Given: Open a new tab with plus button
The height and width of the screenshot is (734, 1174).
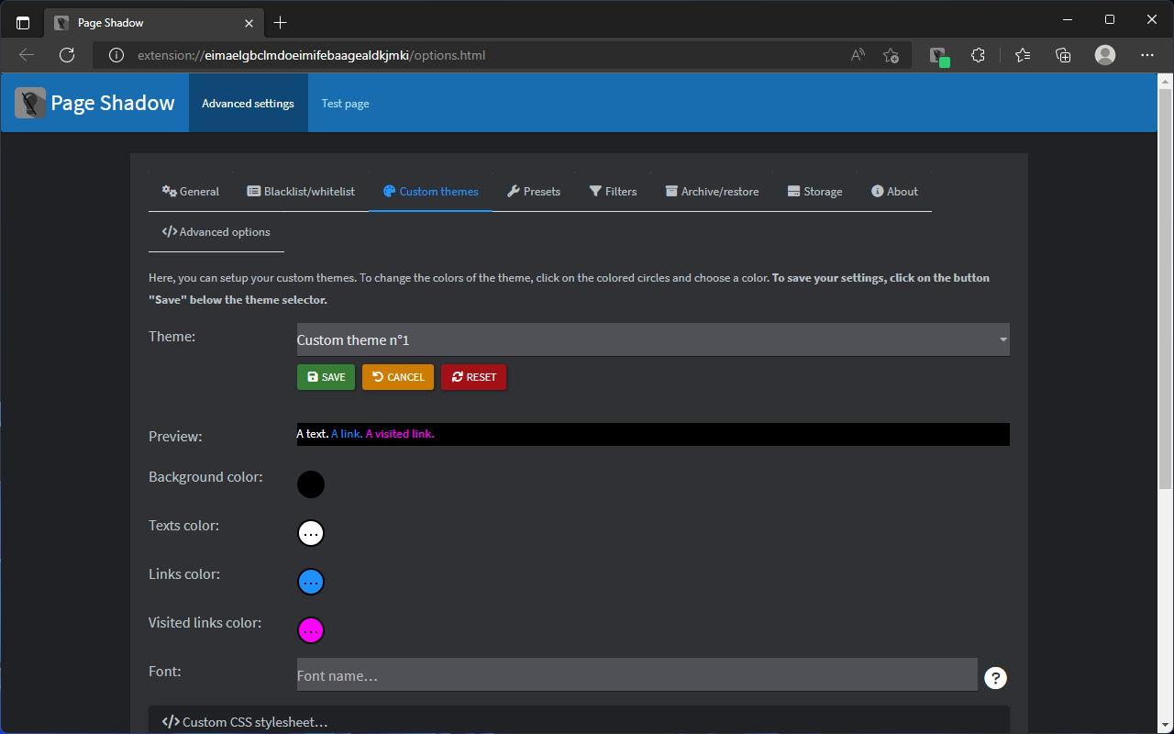Looking at the screenshot, I should point(281,22).
